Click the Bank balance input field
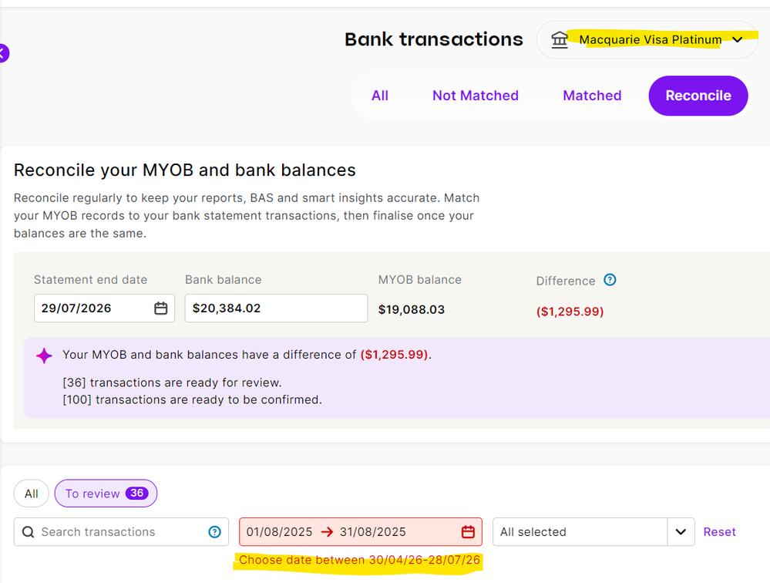This screenshot has width=770, height=583. [x=276, y=308]
